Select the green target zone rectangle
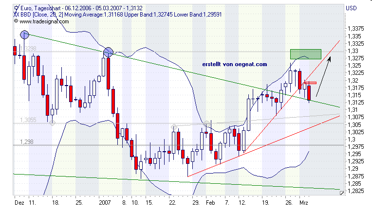This screenshot has width=372, height=211. pos(306,54)
